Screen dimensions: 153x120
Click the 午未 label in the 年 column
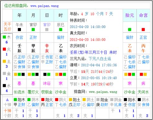19,25
